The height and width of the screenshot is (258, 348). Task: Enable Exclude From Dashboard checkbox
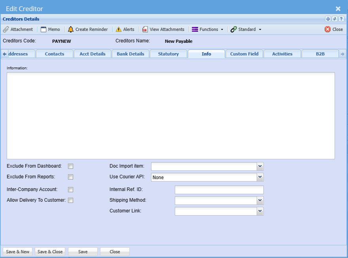click(x=71, y=166)
